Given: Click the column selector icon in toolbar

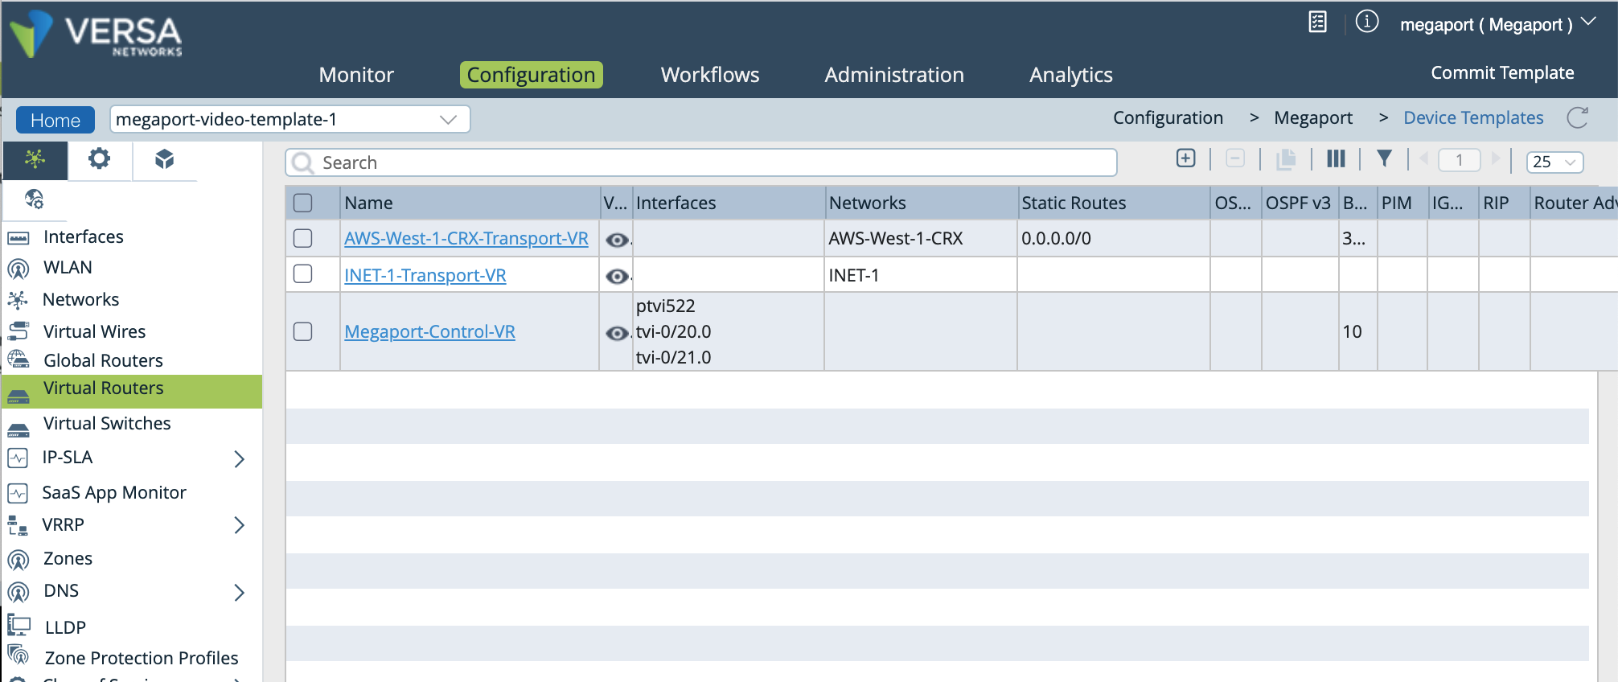Looking at the screenshot, I should [x=1336, y=159].
